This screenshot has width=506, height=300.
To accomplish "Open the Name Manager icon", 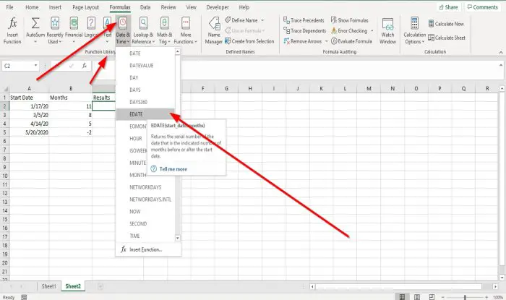I will (214, 23).
